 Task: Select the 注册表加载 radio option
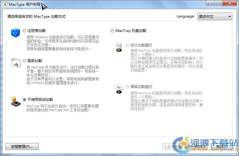(24, 31)
